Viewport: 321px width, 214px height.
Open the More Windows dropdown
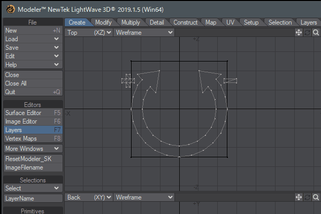[32, 148]
